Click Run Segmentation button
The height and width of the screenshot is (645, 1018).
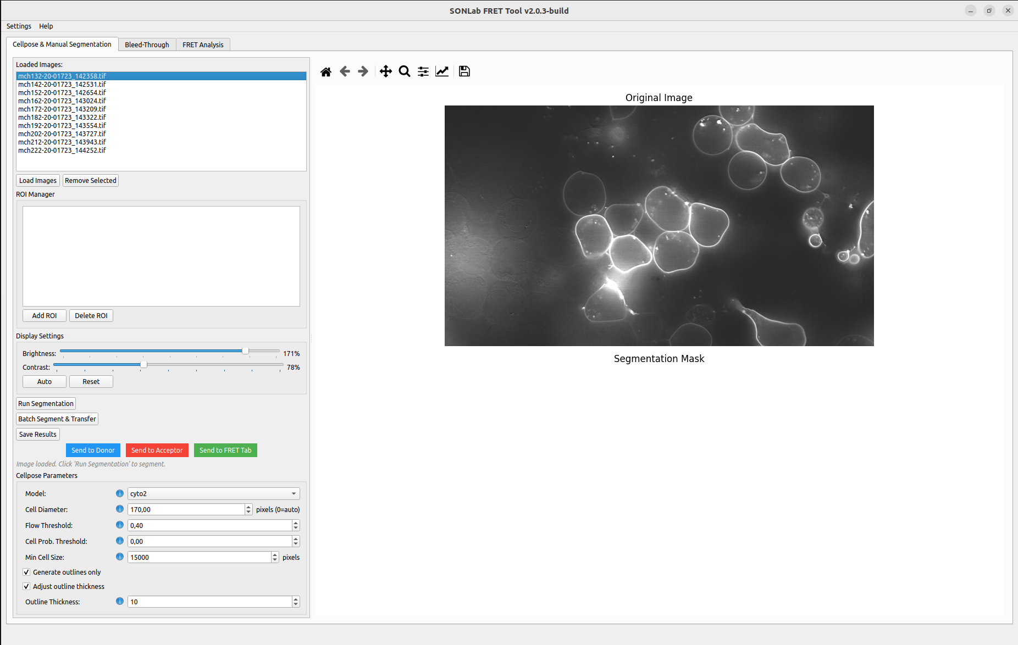pyautogui.click(x=46, y=403)
